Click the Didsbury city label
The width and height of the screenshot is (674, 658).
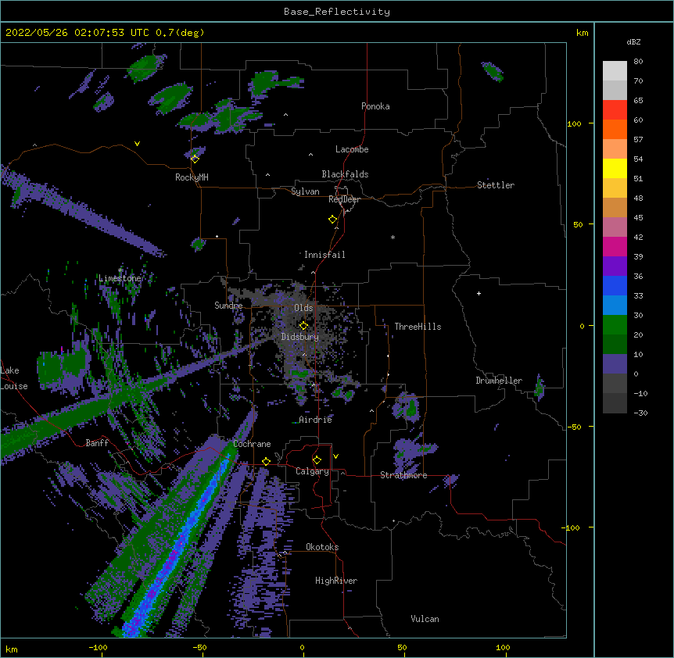(300, 337)
